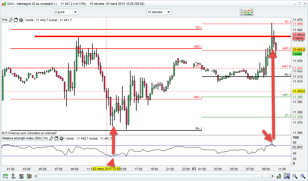308x181 pixels.
Task: Click the 'S1 J' support line label
Action: 288,115
